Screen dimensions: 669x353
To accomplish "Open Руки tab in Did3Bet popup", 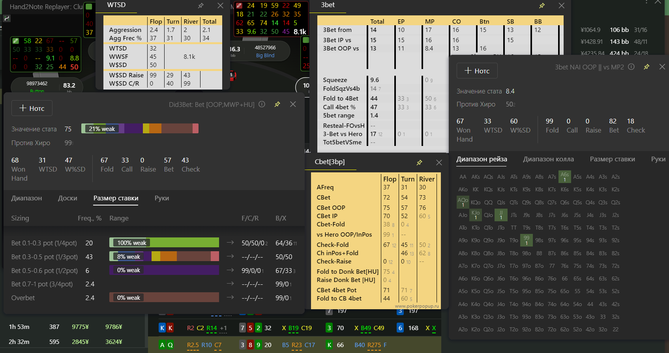I will click(162, 198).
